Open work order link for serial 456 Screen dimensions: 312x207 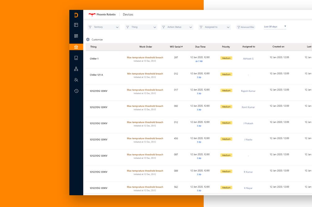[145, 138]
